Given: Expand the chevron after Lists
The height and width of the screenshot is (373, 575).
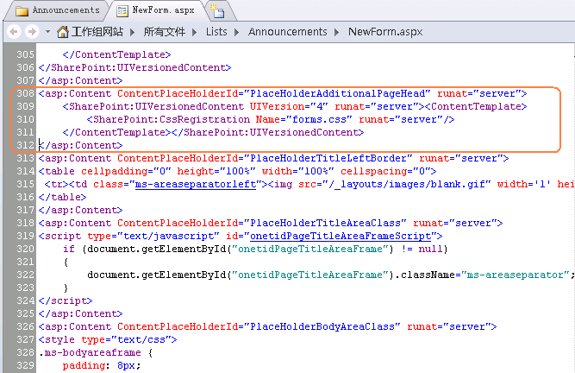Looking at the screenshot, I should coord(236,32).
